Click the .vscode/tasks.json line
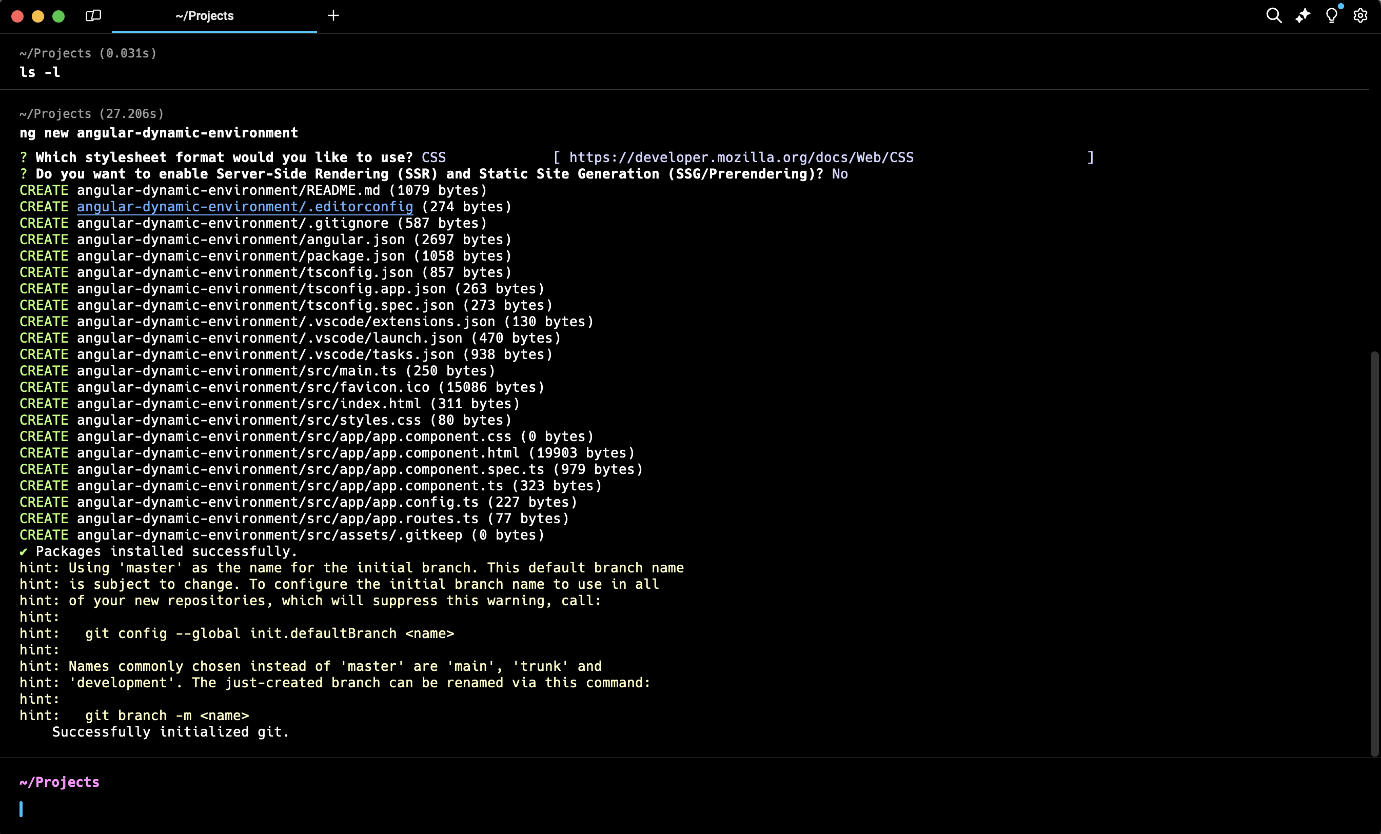The width and height of the screenshot is (1381, 834). click(x=286, y=354)
